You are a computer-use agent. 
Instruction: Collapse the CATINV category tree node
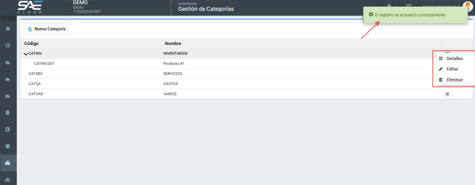[26, 54]
